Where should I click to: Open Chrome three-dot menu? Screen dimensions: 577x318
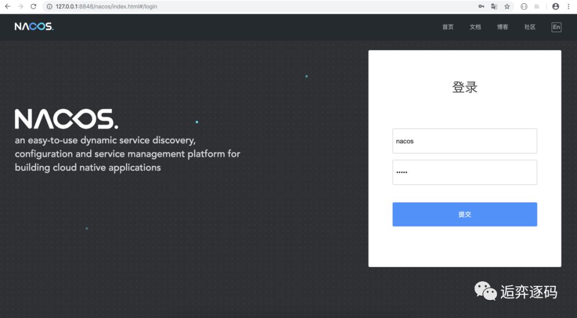[568, 6]
